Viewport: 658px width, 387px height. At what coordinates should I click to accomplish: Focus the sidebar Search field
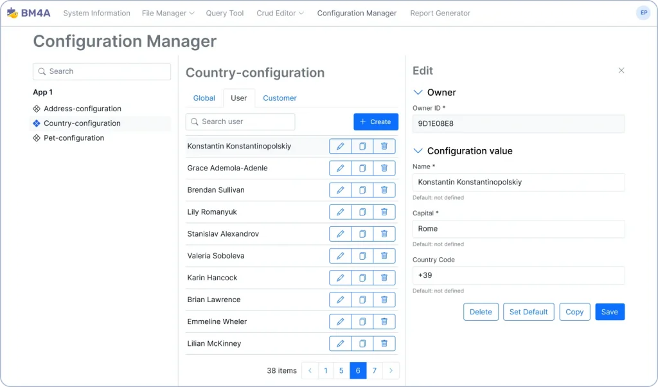point(102,71)
